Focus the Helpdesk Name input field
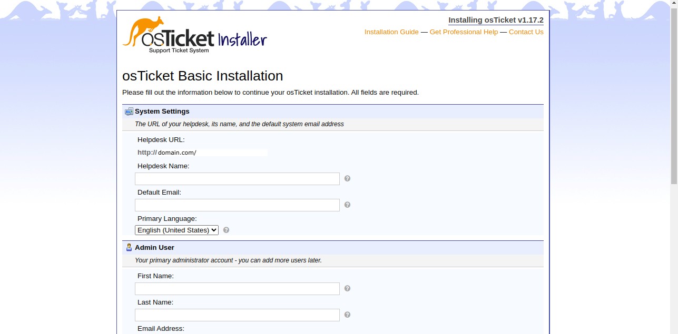 [x=237, y=179]
